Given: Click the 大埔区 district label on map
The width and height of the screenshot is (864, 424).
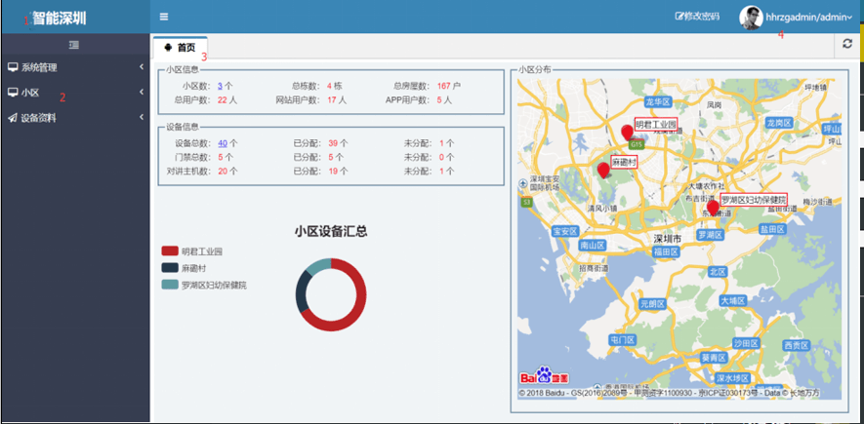Looking at the screenshot, I should pos(733,300).
